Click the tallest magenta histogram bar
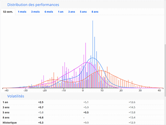The width and height of the screenshot is (166, 125). [85, 65]
